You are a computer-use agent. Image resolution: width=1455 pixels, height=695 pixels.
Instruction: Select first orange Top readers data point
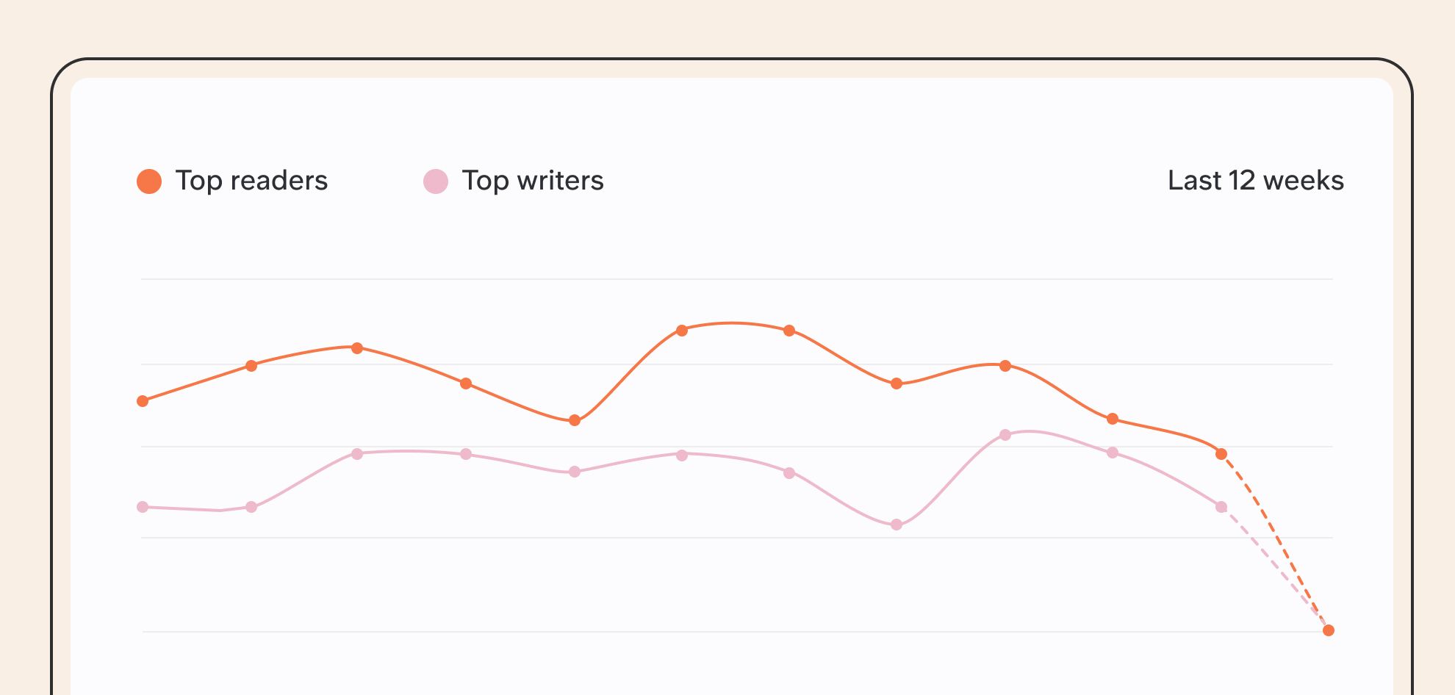pyautogui.click(x=143, y=401)
